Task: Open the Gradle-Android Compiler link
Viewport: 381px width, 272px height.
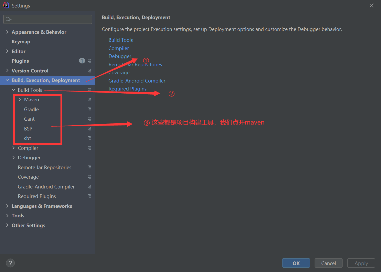Action: [137, 81]
